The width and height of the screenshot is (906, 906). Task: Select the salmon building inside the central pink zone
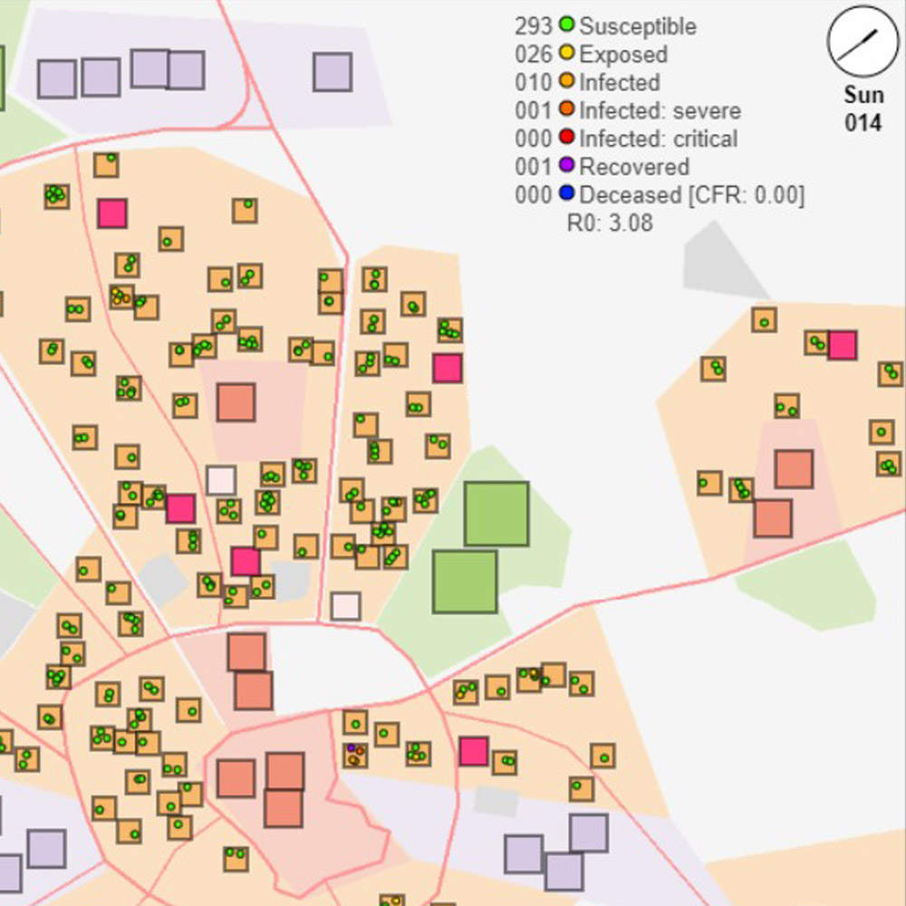(236, 402)
